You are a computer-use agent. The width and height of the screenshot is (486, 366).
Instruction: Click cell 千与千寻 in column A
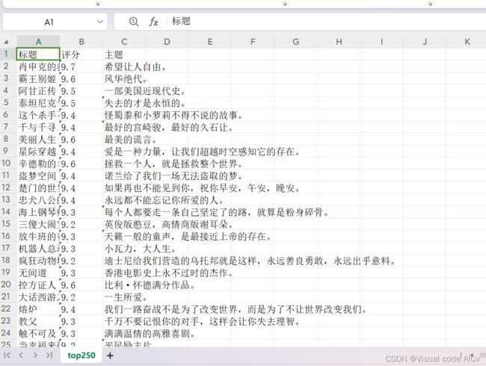click(38, 127)
